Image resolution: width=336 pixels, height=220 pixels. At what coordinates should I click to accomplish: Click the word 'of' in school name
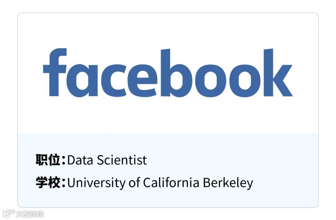tap(134, 183)
